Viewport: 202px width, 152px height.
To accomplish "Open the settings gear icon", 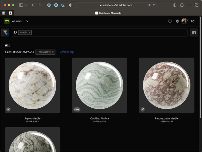I will click(x=177, y=21).
